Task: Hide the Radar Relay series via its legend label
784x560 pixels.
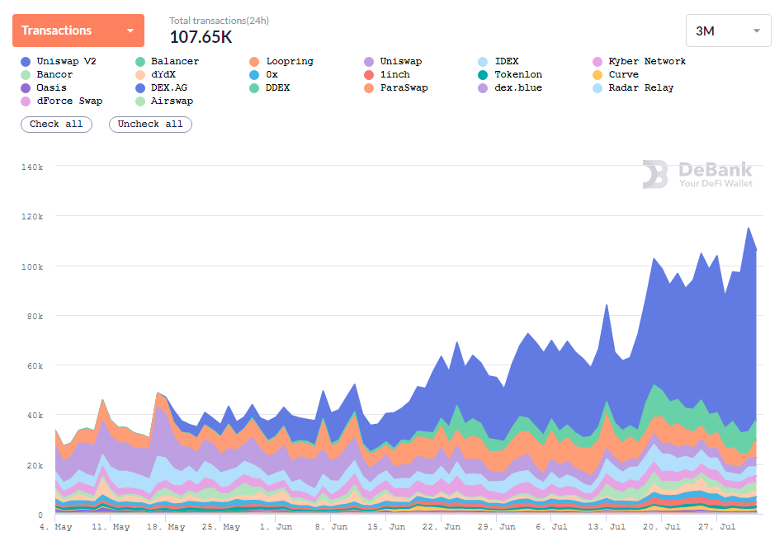Action: [x=641, y=87]
